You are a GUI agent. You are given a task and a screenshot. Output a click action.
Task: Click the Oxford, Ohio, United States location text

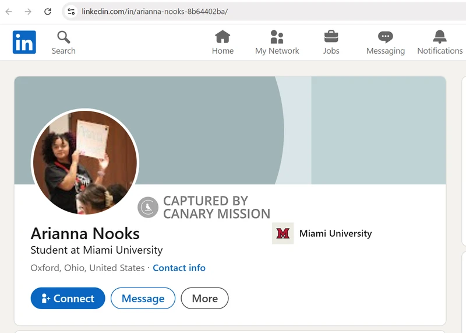pyautogui.click(x=88, y=268)
